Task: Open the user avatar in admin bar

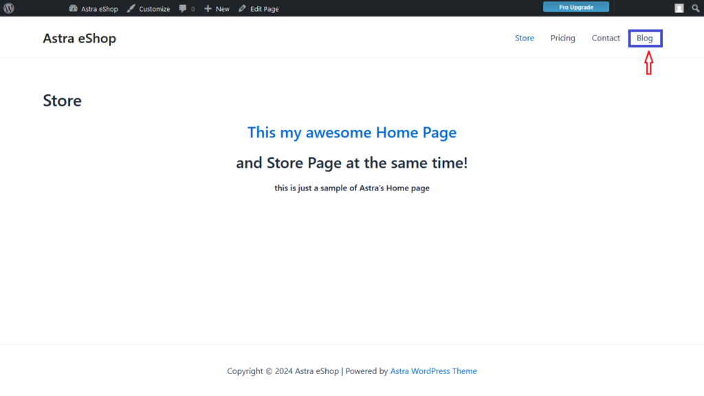Action: click(679, 8)
